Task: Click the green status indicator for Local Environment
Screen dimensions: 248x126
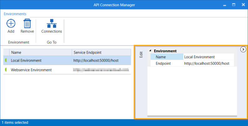Action: pos(6,60)
